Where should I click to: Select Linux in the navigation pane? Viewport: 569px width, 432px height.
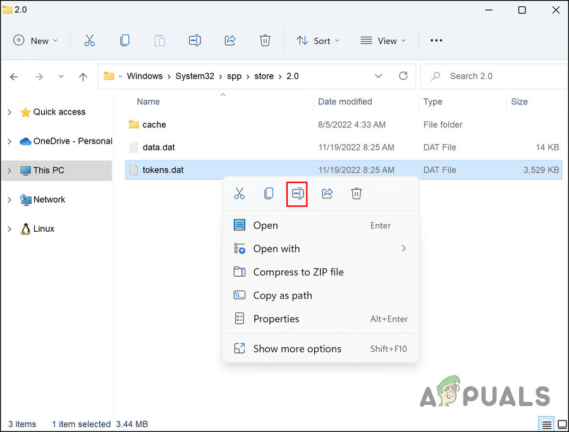[44, 229]
